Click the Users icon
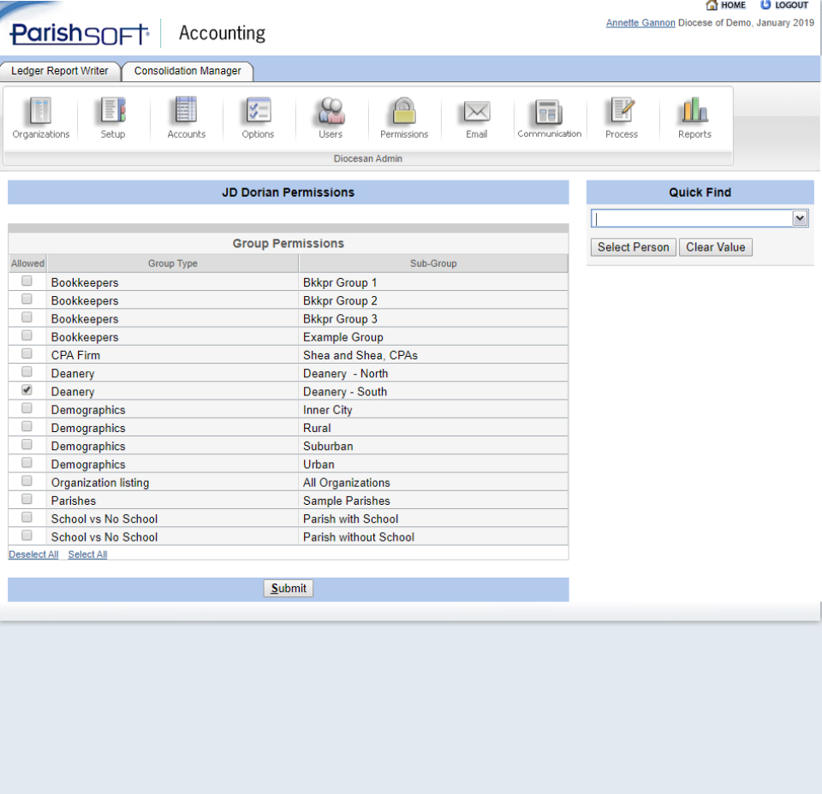822x794 pixels. pyautogui.click(x=330, y=118)
